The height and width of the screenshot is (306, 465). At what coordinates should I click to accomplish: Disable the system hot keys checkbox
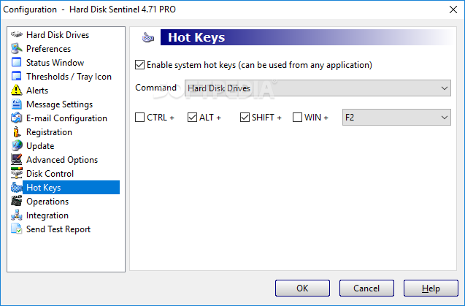click(x=139, y=65)
